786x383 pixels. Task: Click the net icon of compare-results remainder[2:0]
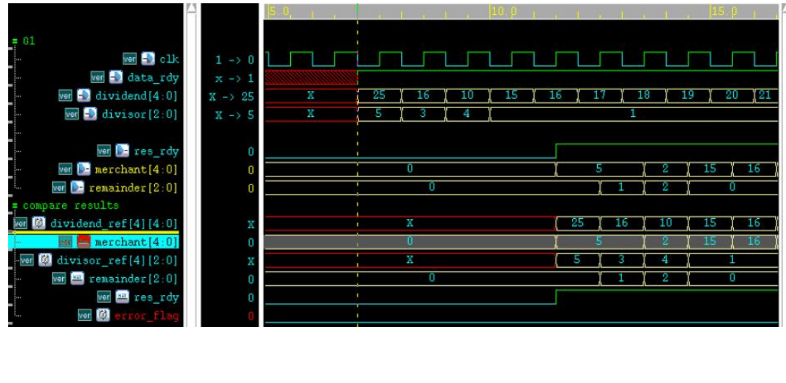click(x=77, y=279)
